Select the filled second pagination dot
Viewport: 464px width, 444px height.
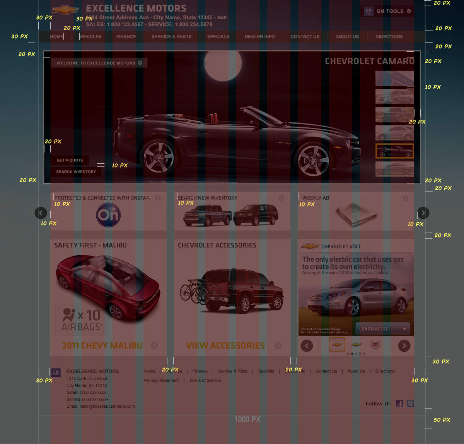point(352,354)
